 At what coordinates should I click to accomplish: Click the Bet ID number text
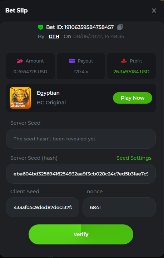coord(89,27)
